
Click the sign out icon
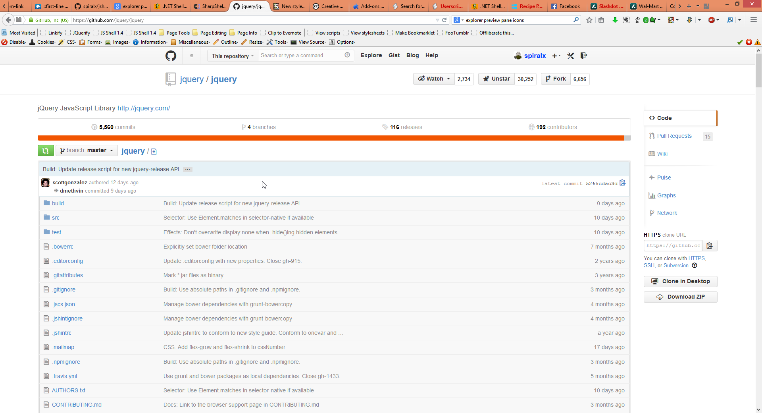coord(583,56)
